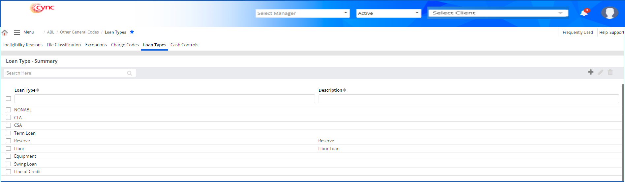Toggle the select-all header checkbox

pos(9,99)
